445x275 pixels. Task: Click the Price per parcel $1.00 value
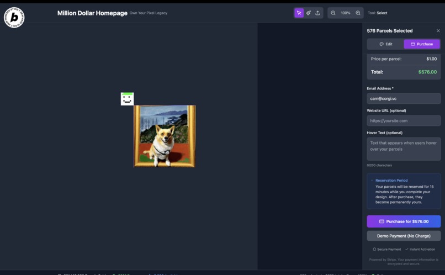[431, 59]
